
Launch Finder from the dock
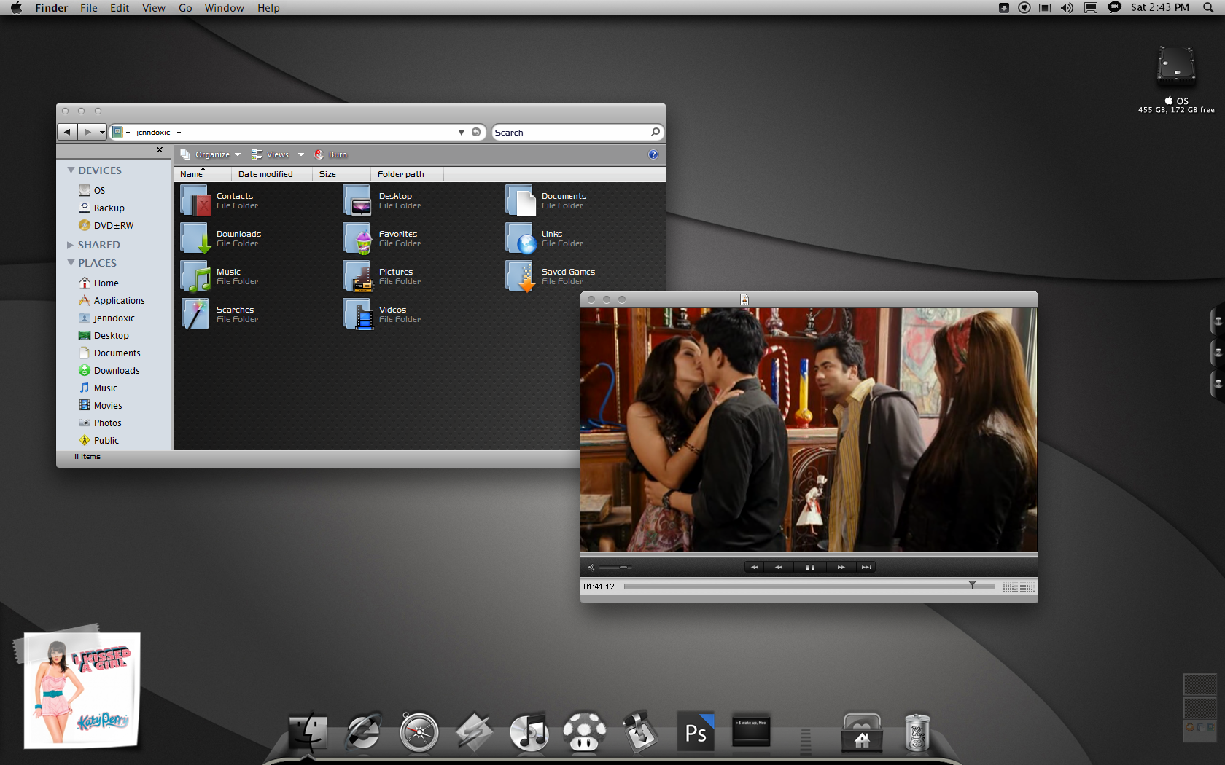[308, 731]
